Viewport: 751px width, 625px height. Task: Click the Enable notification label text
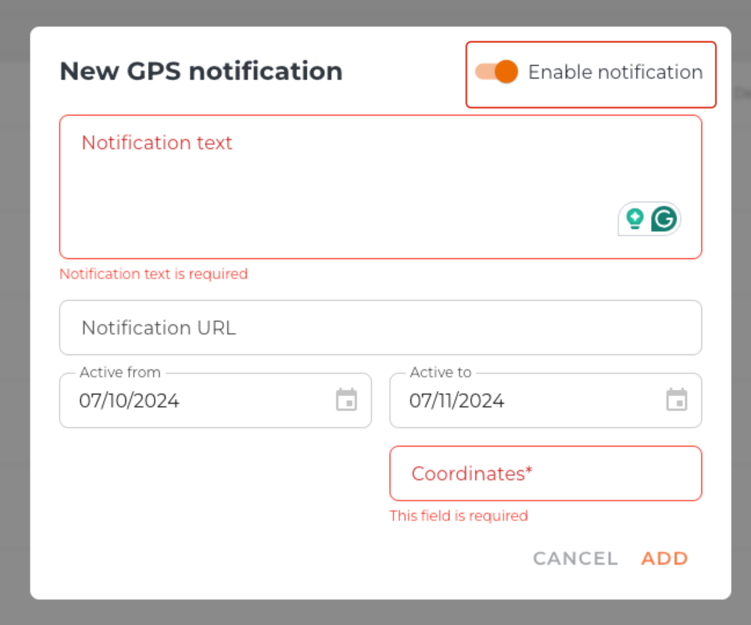615,72
